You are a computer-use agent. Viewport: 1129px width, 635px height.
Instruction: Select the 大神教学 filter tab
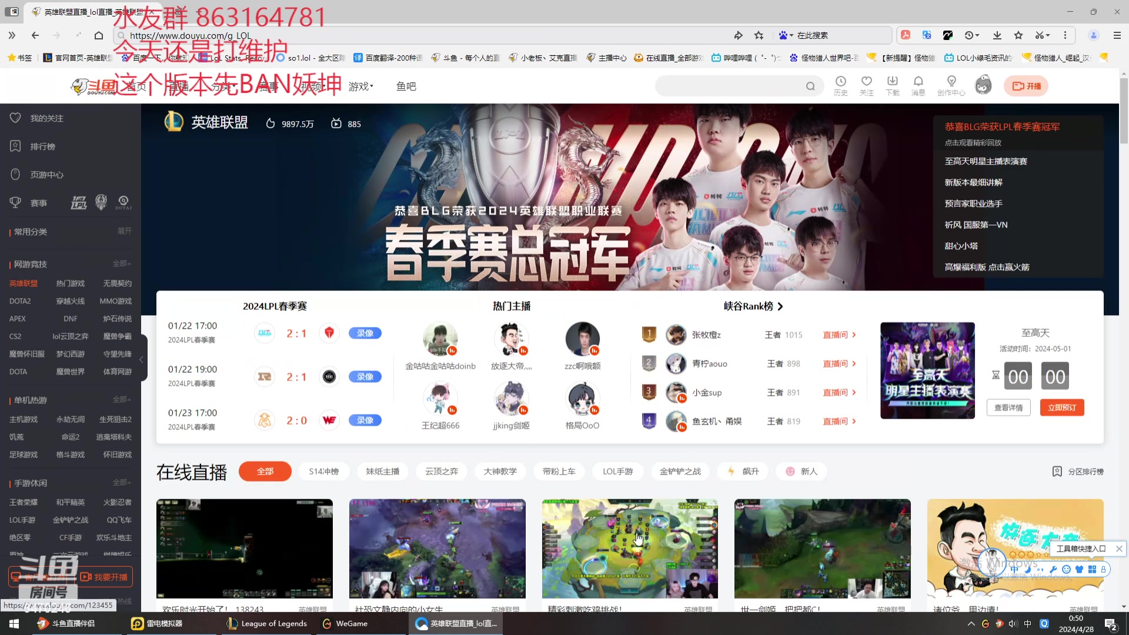coord(500,472)
